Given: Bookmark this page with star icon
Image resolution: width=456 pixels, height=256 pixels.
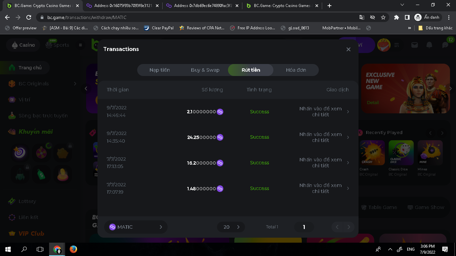Looking at the screenshot, I should [383, 17].
